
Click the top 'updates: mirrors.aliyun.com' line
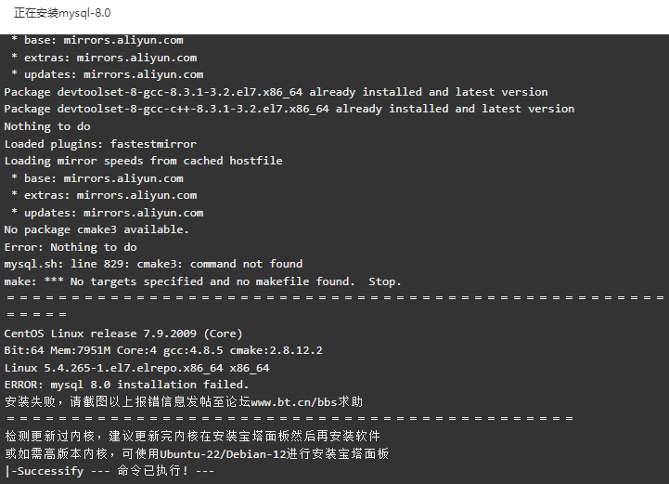coord(108,74)
